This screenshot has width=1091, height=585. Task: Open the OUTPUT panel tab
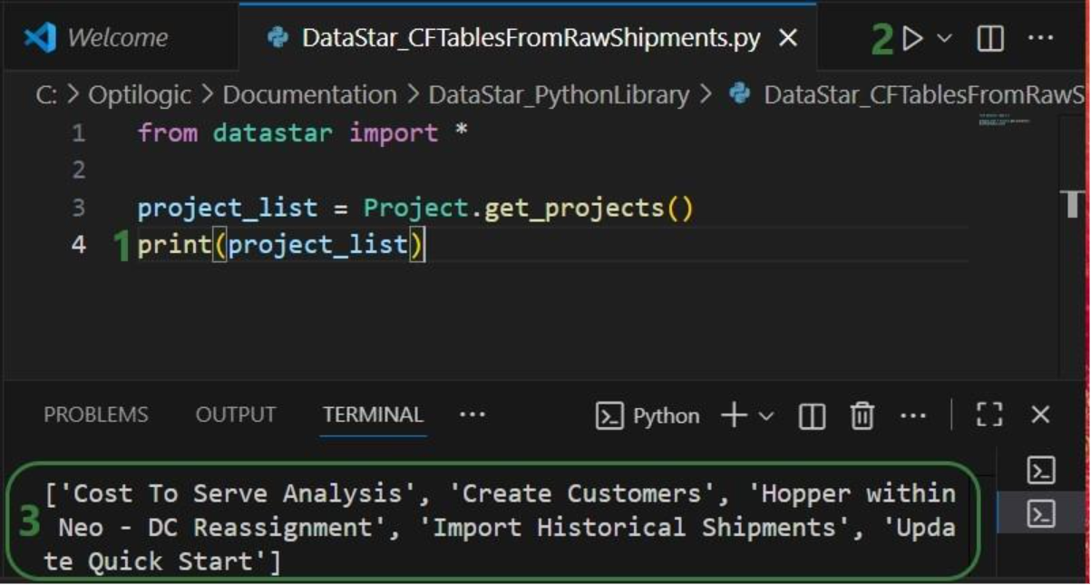[x=236, y=414]
